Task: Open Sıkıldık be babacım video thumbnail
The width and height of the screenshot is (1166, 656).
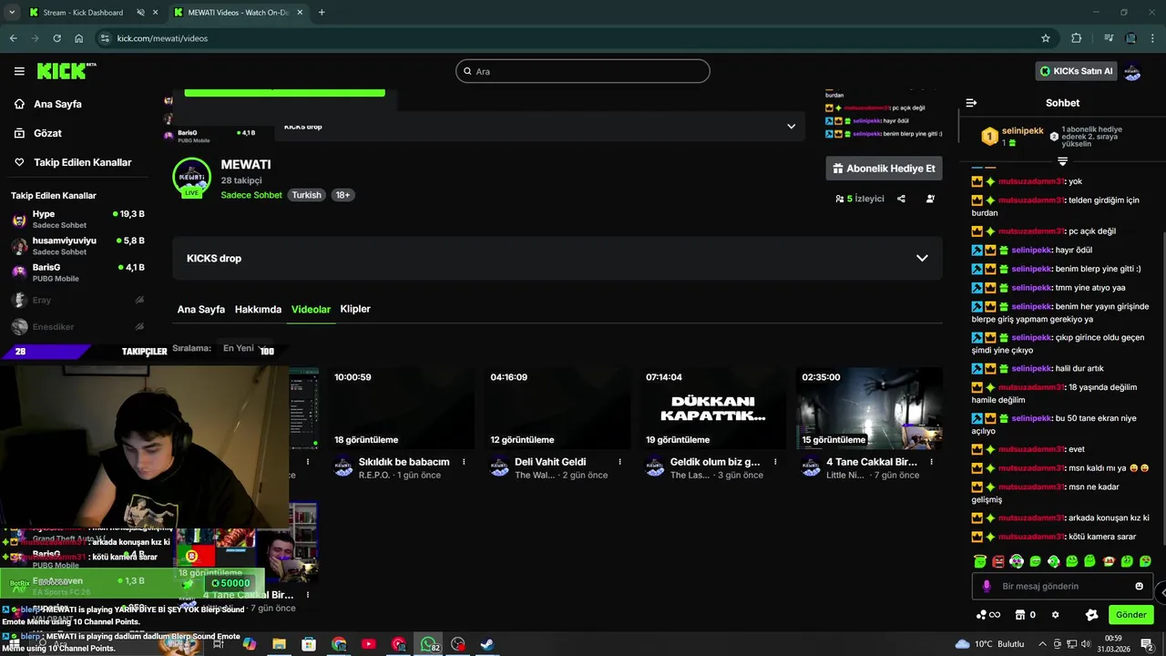Action: tap(401, 408)
